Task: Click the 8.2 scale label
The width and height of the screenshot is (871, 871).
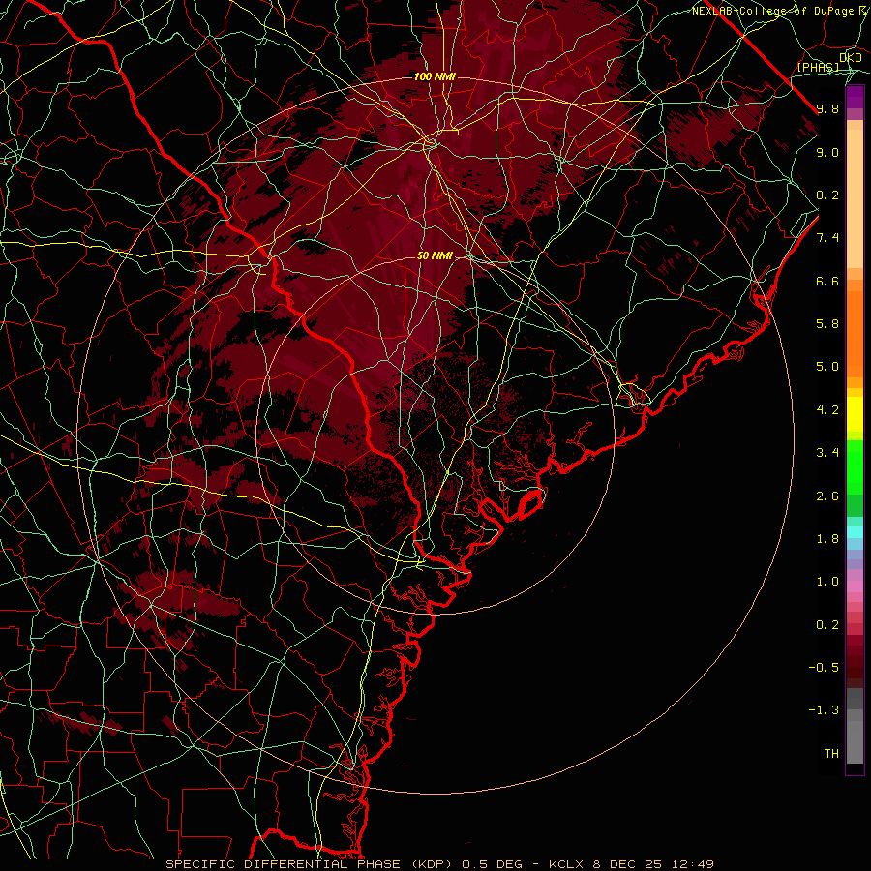Action: click(827, 195)
